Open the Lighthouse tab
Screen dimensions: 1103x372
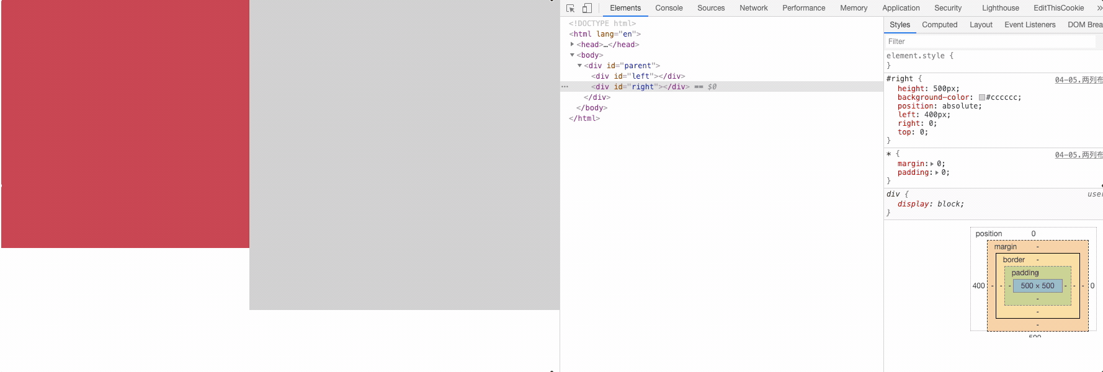coord(1000,8)
